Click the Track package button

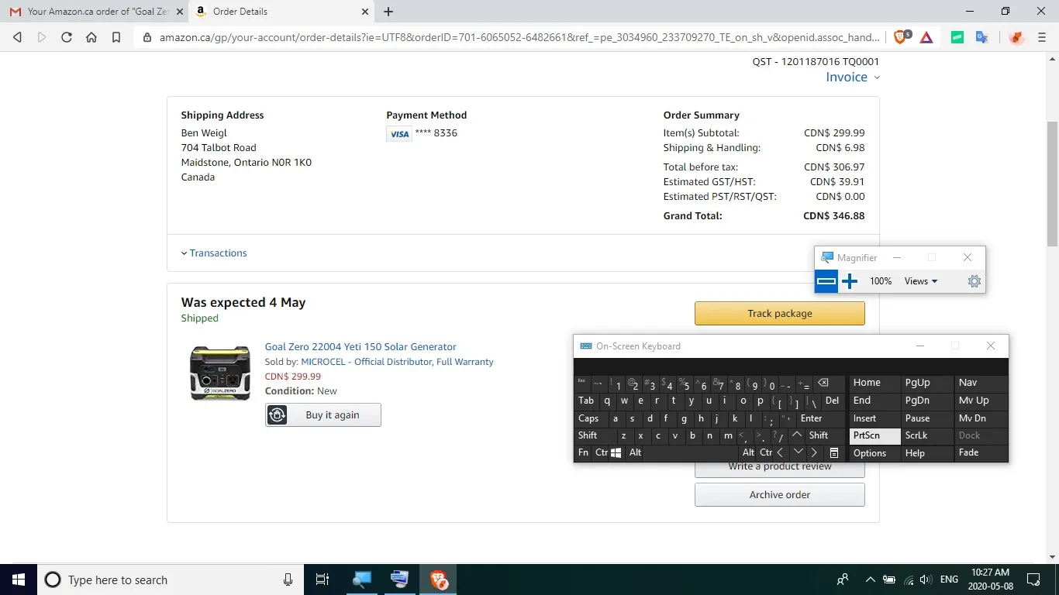pos(779,314)
